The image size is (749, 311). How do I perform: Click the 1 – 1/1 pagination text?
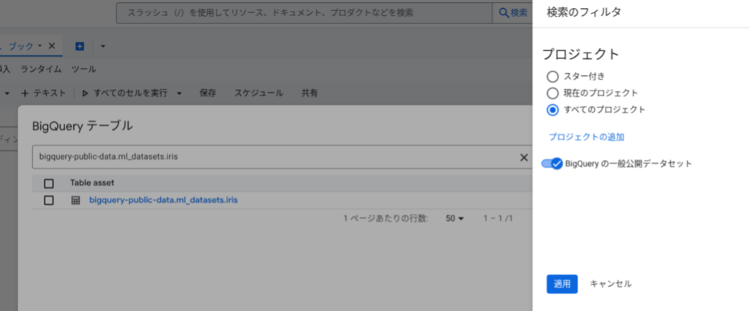tap(497, 218)
